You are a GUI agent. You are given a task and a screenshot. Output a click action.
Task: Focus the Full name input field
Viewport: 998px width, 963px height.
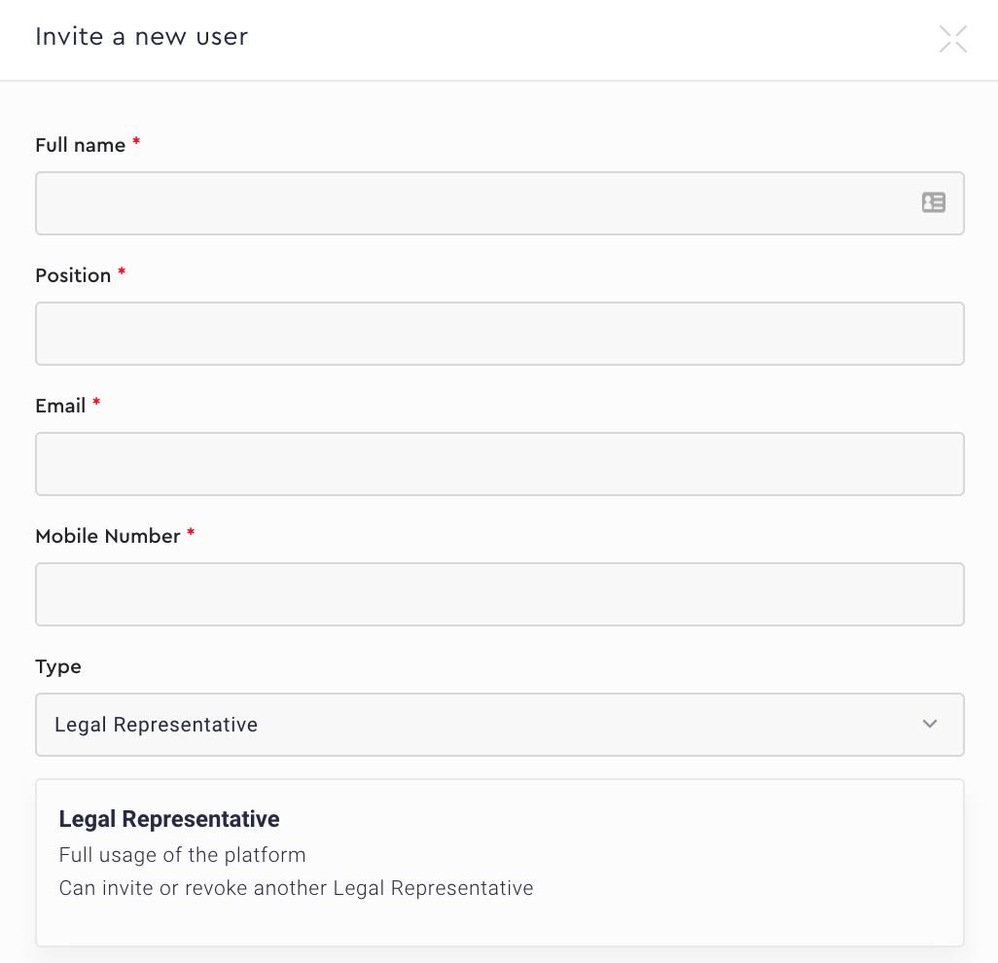pos(477,203)
